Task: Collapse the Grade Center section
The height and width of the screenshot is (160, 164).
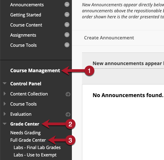Action: coord(5,124)
